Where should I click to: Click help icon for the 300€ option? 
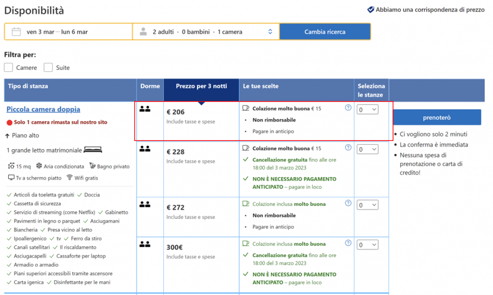pyautogui.click(x=348, y=244)
